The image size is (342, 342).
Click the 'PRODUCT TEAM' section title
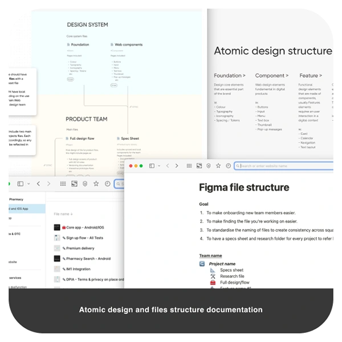pos(87,119)
